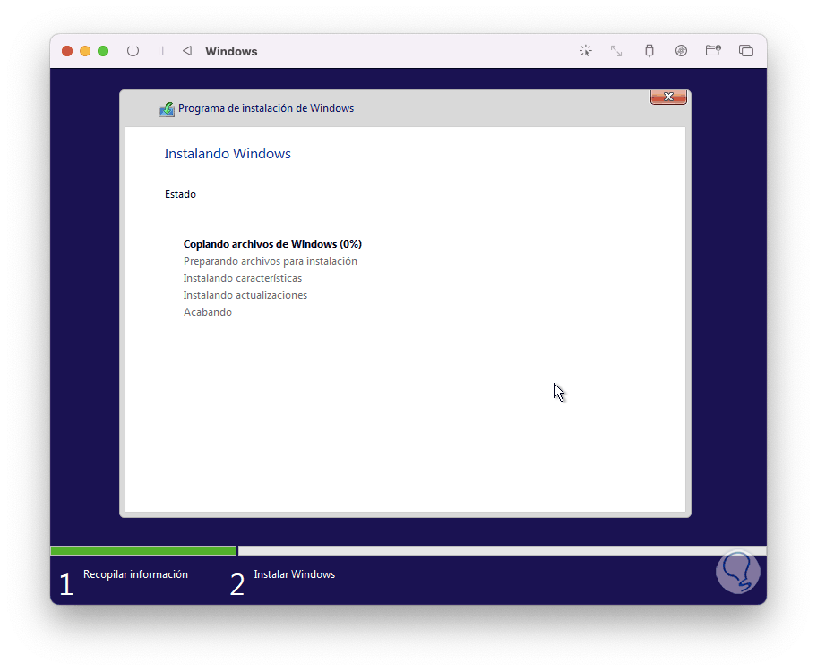Close the VM window with red button
This screenshot has height=671, width=817.
pyautogui.click(x=67, y=51)
